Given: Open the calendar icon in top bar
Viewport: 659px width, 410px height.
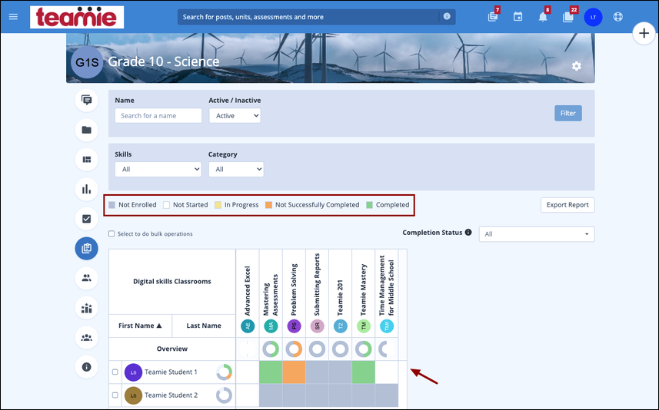Looking at the screenshot, I should coord(518,17).
